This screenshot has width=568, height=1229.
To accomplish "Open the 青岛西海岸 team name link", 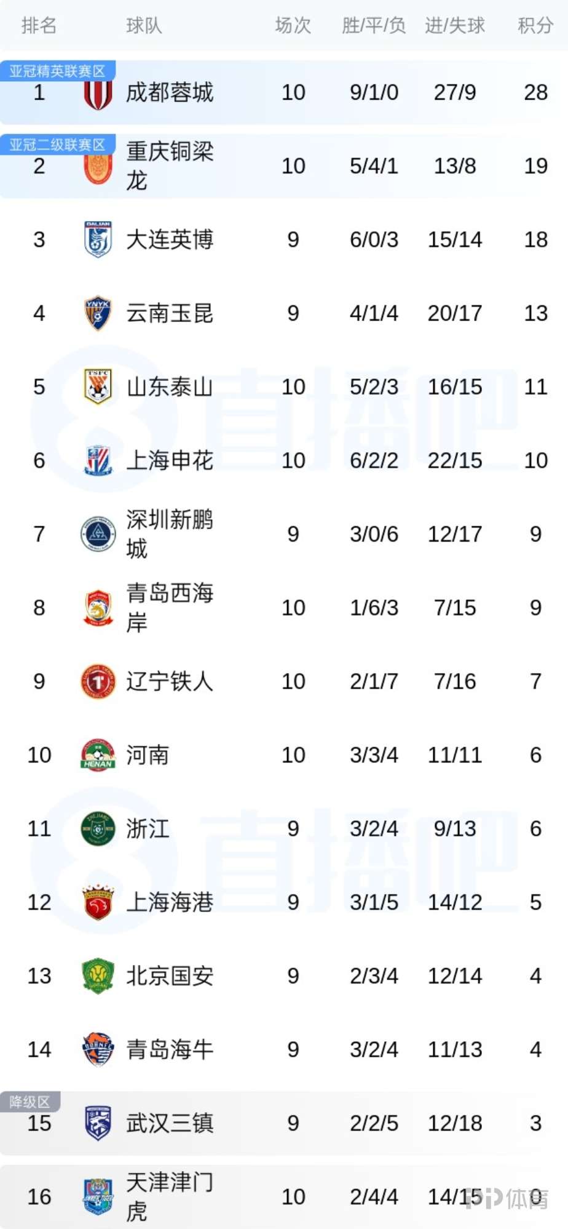I will 170,607.
